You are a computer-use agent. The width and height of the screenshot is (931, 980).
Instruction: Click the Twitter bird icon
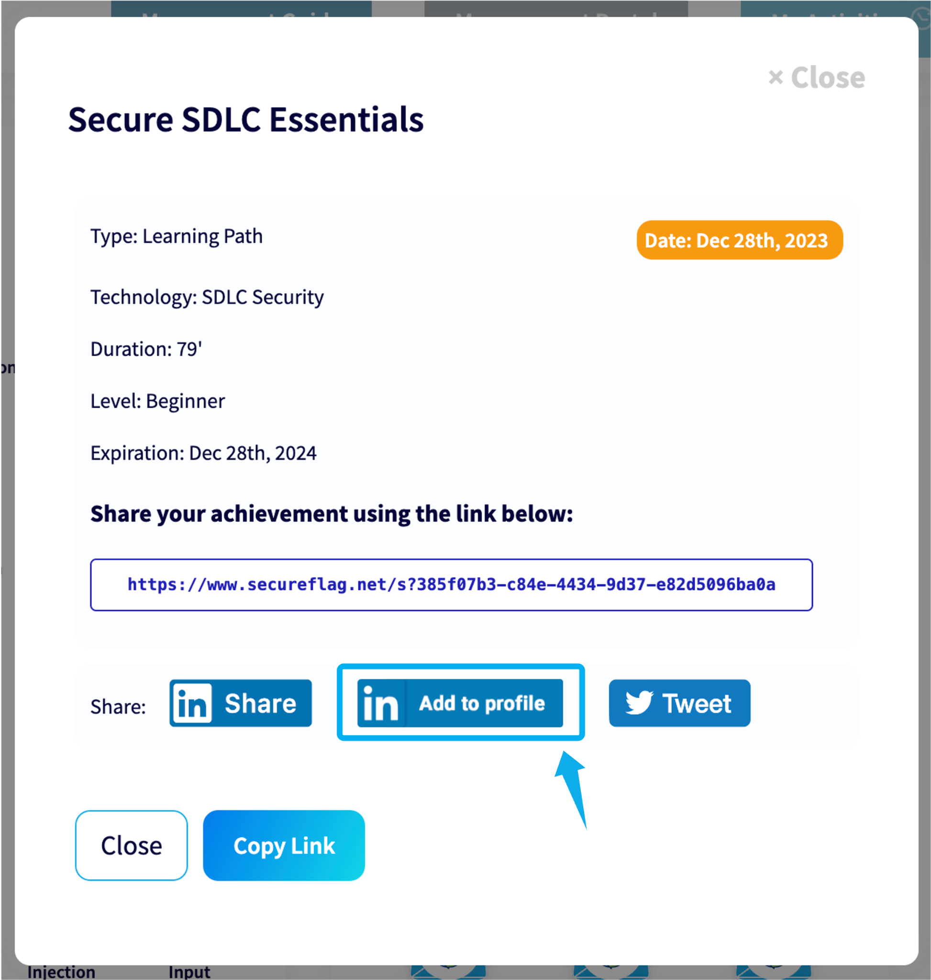coord(639,702)
